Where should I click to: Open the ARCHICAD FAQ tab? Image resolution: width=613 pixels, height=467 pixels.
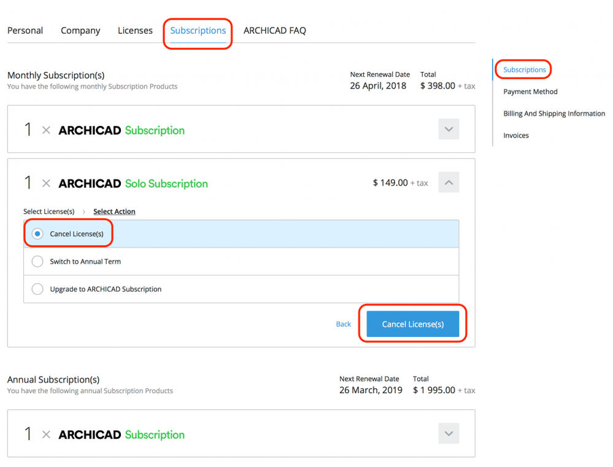click(x=274, y=31)
